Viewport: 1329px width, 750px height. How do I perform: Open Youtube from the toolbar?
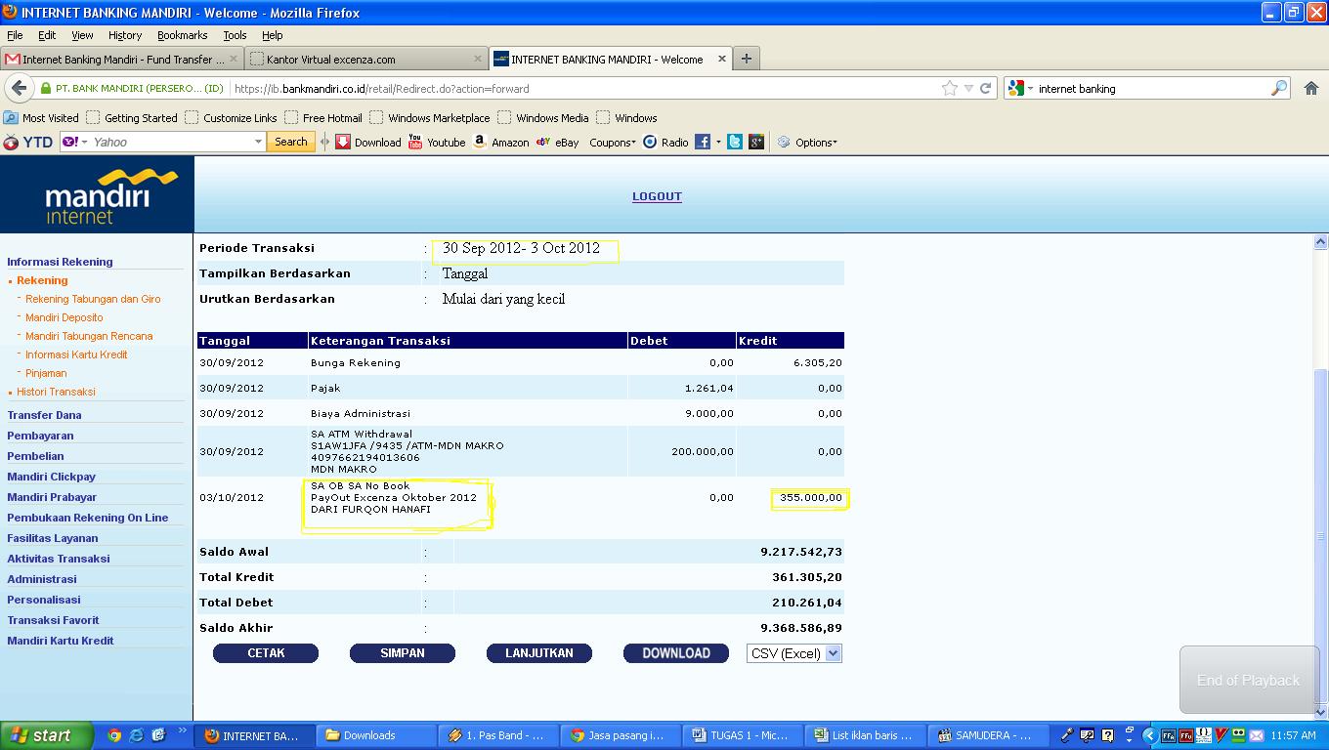[x=436, y=142]
